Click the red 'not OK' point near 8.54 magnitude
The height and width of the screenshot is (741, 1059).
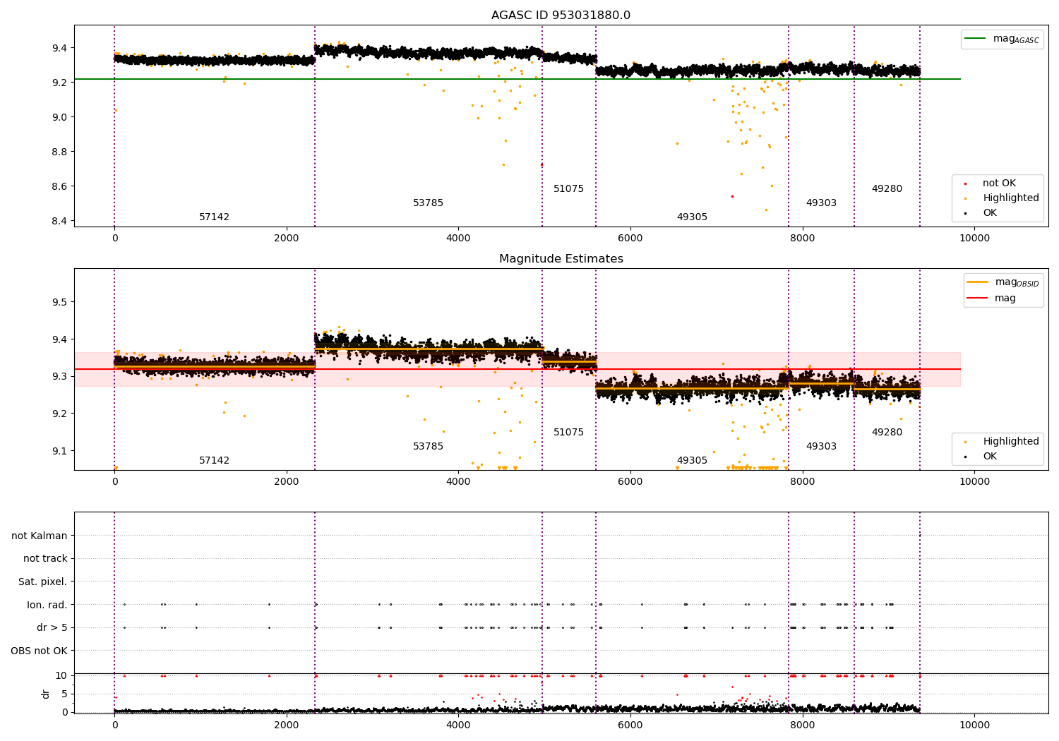point(732,196)
